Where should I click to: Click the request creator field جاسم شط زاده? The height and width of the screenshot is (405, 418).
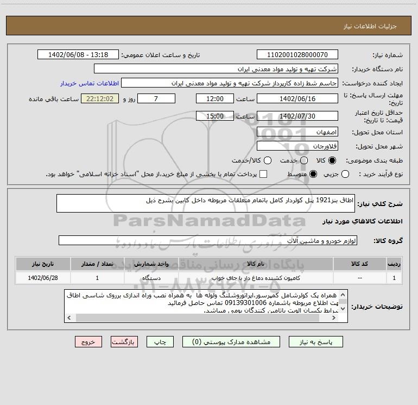click(x=230, y=83)
